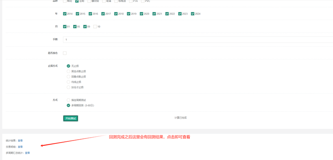Pick the 加仓才止损 radio option
Viewport: 333px width, 160px height.
point(68,87)
